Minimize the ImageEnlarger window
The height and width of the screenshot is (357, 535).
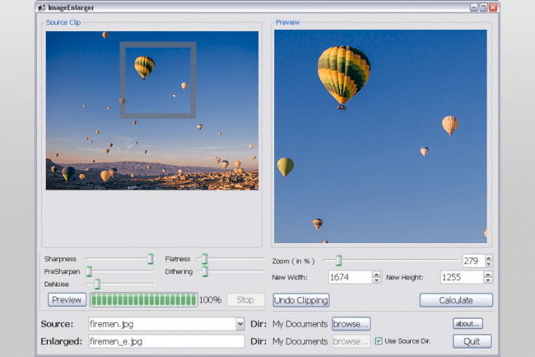pyautogui.click(x=474, y=7)
